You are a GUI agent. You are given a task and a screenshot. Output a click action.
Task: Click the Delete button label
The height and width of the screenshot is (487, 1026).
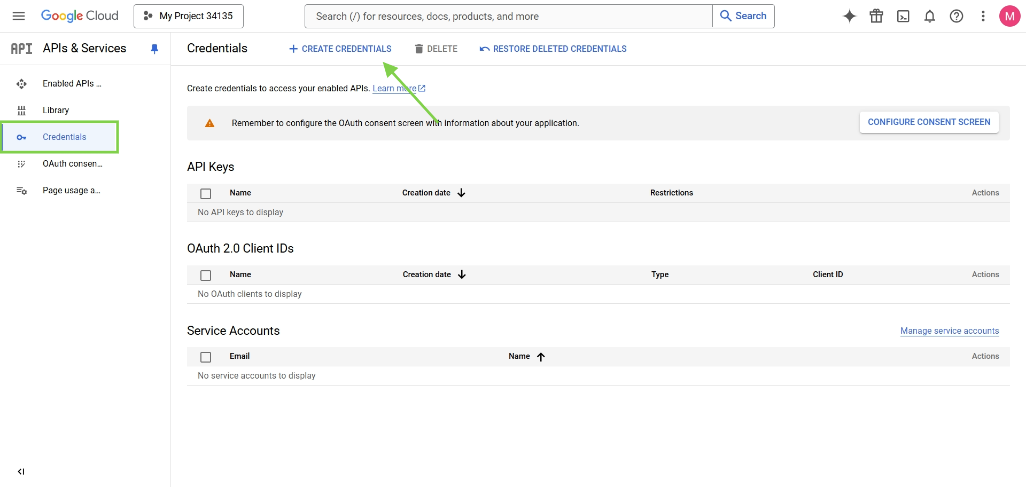coord(442,49)
